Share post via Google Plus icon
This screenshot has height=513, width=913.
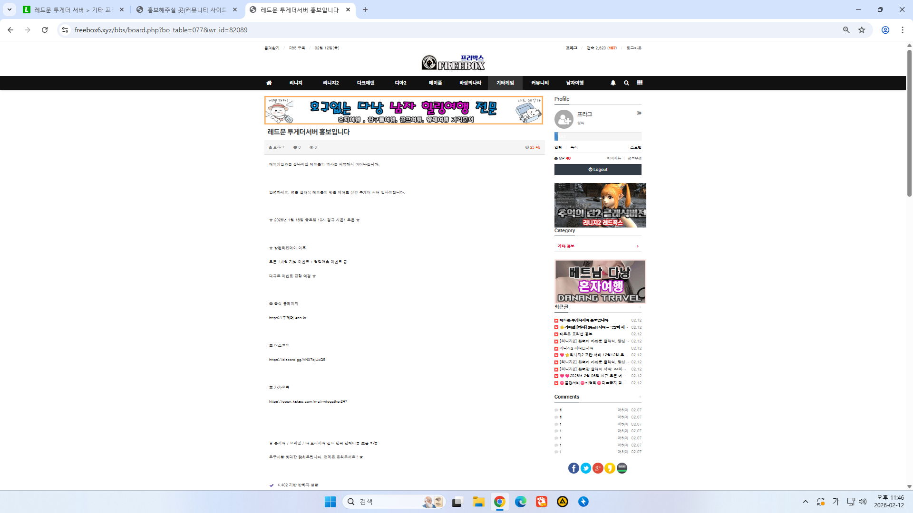click(x=598, y=468)
